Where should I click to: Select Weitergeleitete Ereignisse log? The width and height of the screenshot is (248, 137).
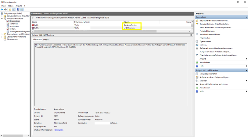[20, 32]
